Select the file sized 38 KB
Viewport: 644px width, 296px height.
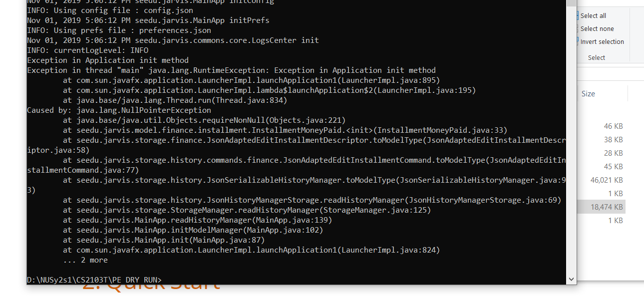coord(613,140)
